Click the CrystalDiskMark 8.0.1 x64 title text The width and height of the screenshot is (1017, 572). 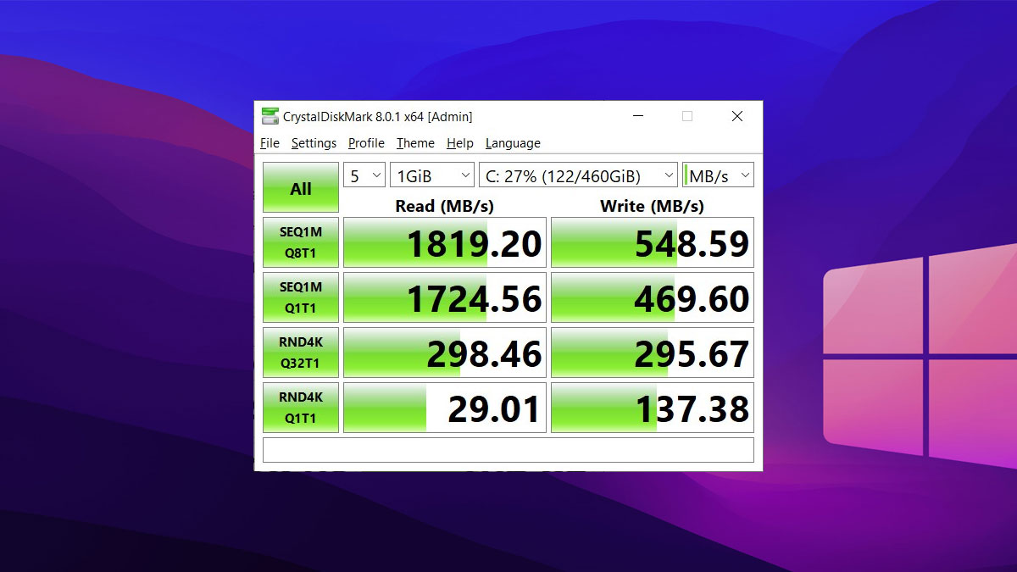pos(378,117)
